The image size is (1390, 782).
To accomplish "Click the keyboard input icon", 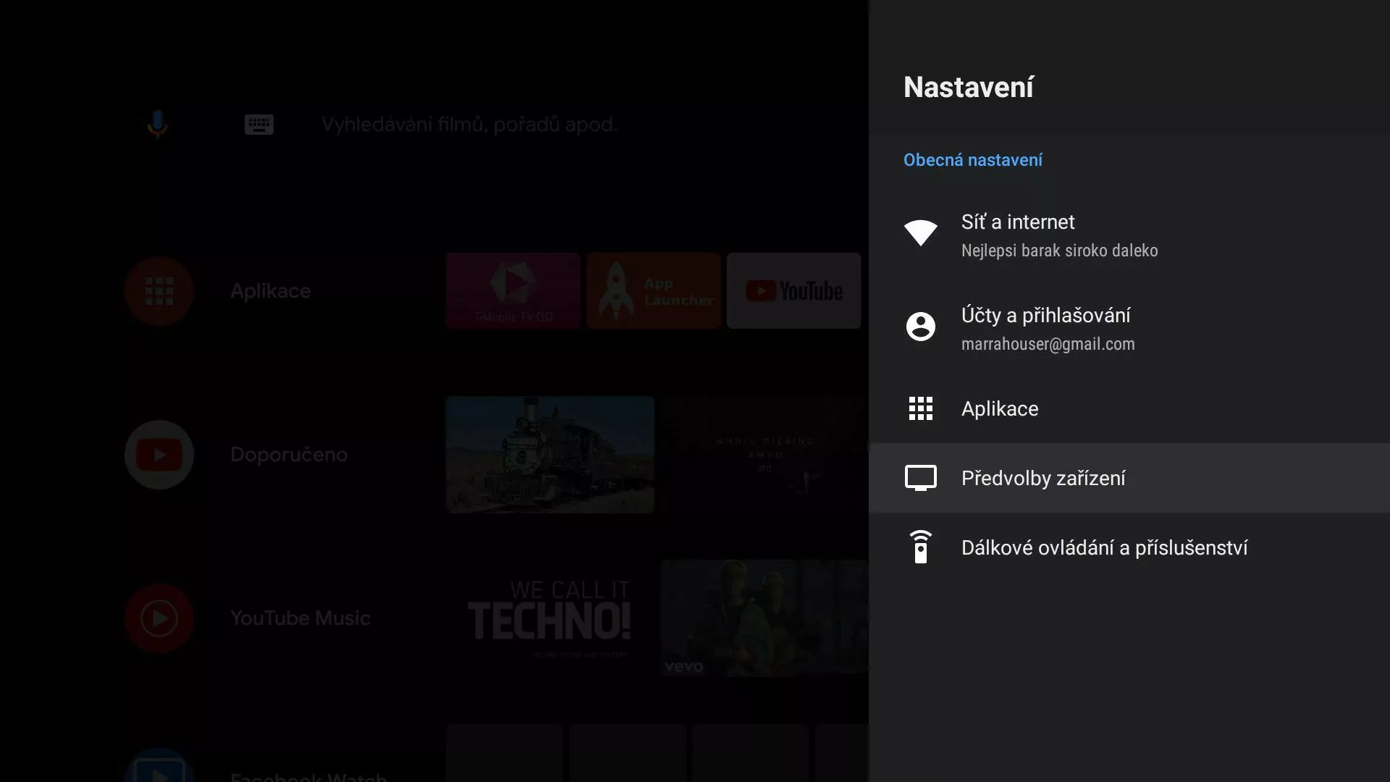I will 258,125.
